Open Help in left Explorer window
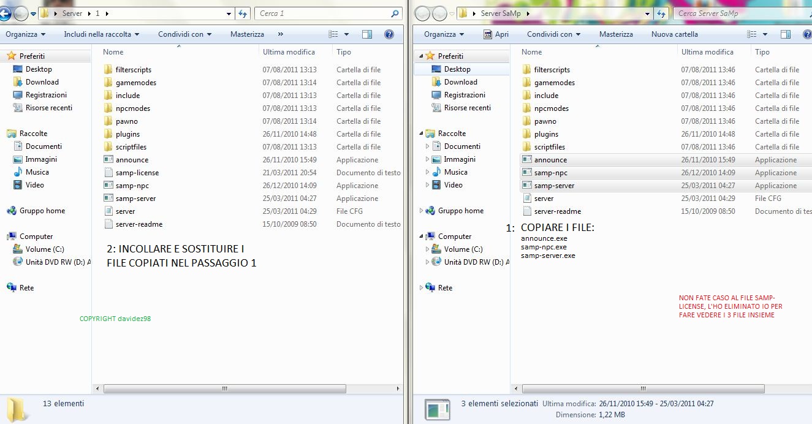 pos(389,34)
